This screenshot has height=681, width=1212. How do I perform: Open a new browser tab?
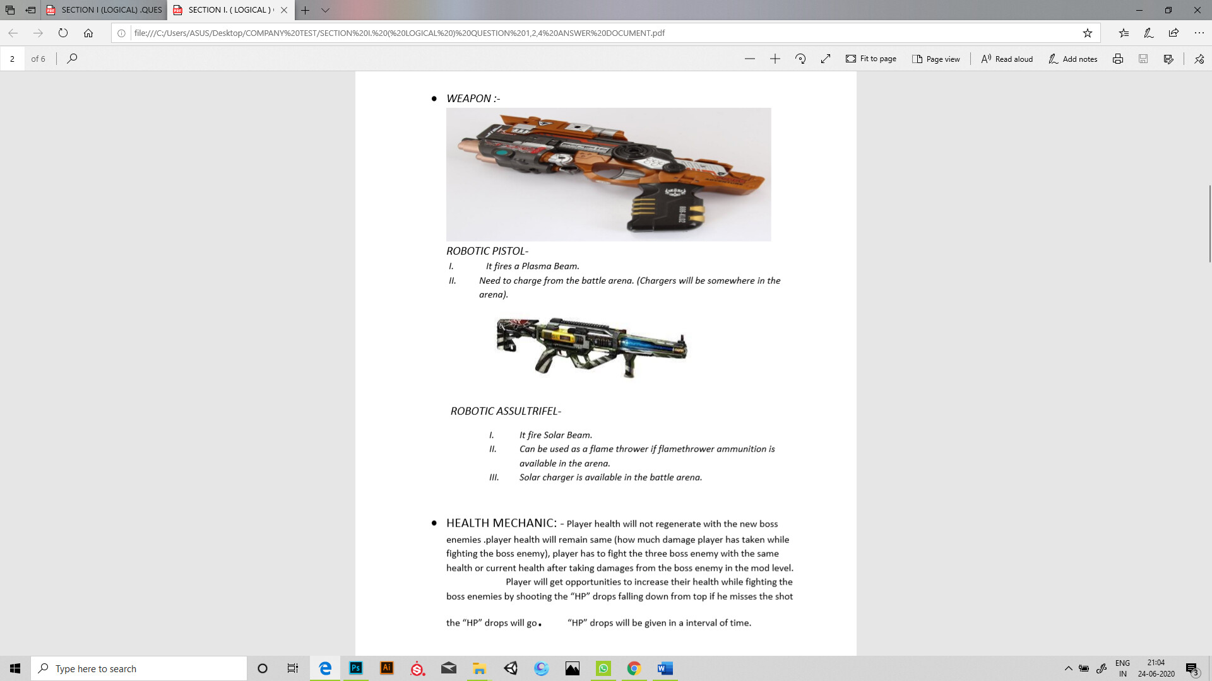pyautogui.click(x=305, y=10)
